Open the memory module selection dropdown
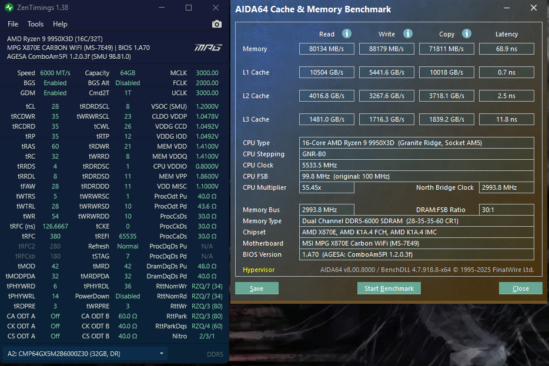This screenshot has width=549, height=366. (85, 354)
